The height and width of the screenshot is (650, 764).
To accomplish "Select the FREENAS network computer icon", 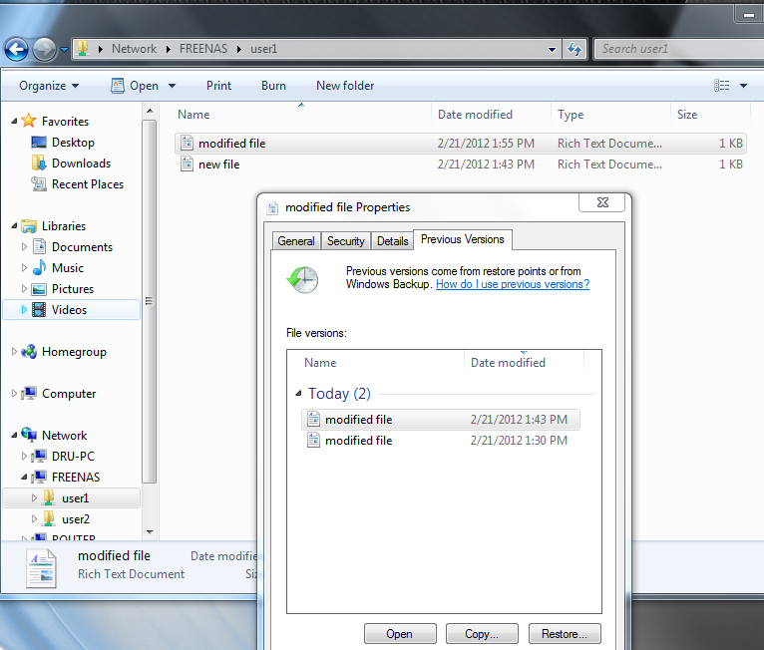I will coord(39,478).
